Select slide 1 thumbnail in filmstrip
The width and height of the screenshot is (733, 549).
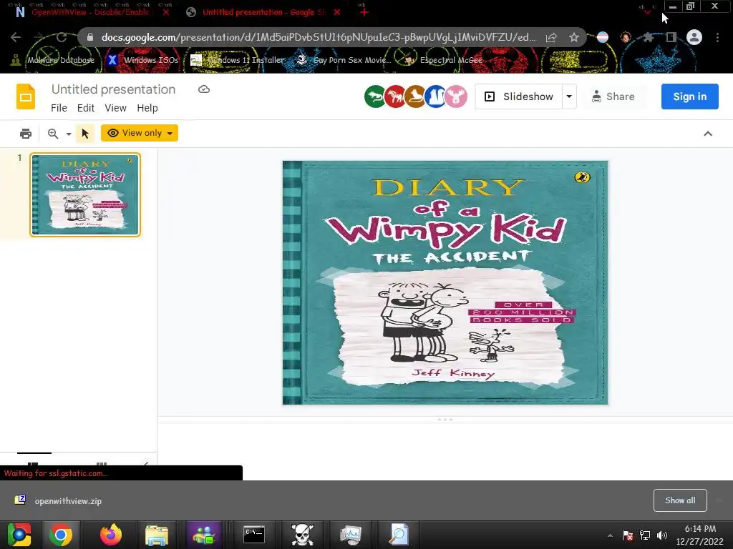click(x=85, y=194)
